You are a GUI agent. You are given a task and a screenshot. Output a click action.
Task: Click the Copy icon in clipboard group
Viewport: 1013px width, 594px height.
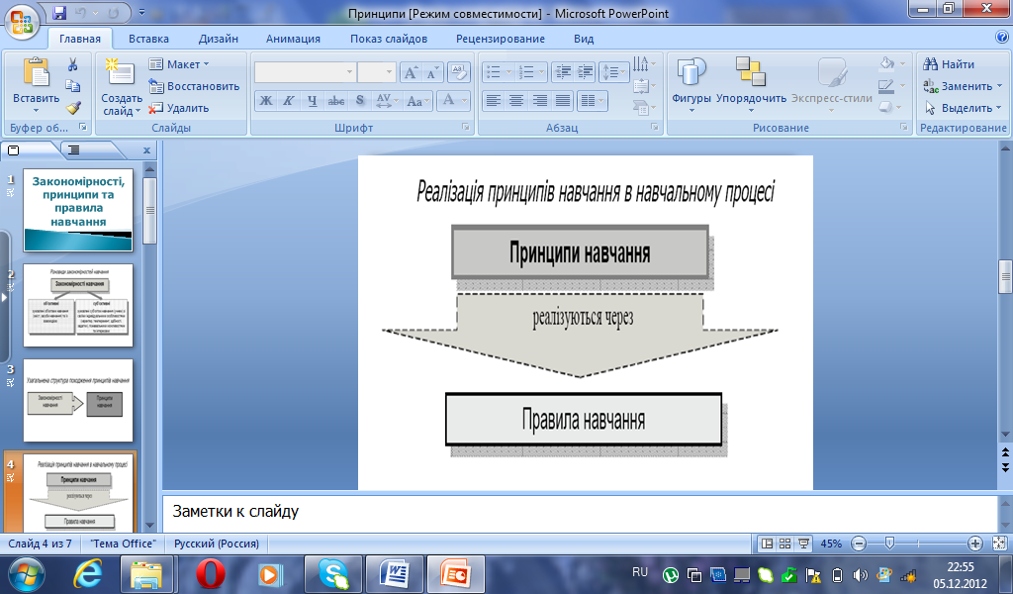click(73, 86)
